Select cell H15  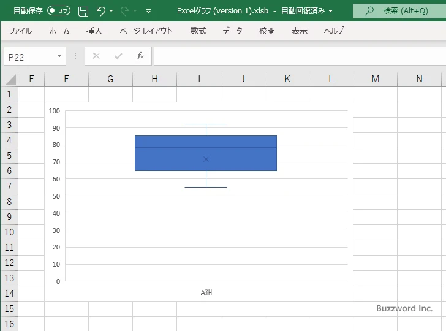154,309
